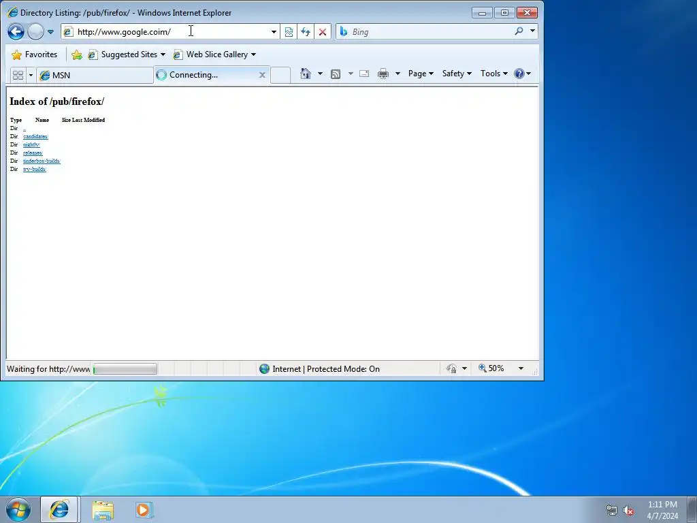Click the Read Mail icon
The height and width of the screenshot is (523, 697).
[364, 74]
